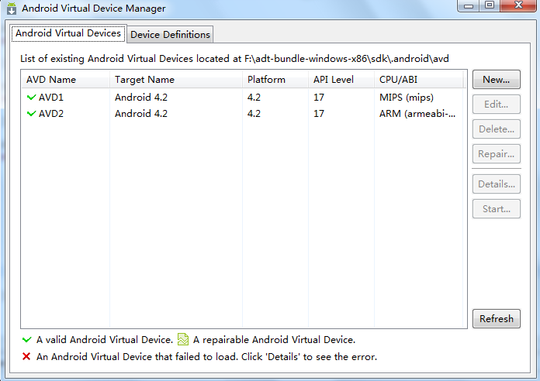The image size is (540, 381).
Task: Click 'A repairable Android Virtual Device.' legend text
Action: [x=274, y=340]
